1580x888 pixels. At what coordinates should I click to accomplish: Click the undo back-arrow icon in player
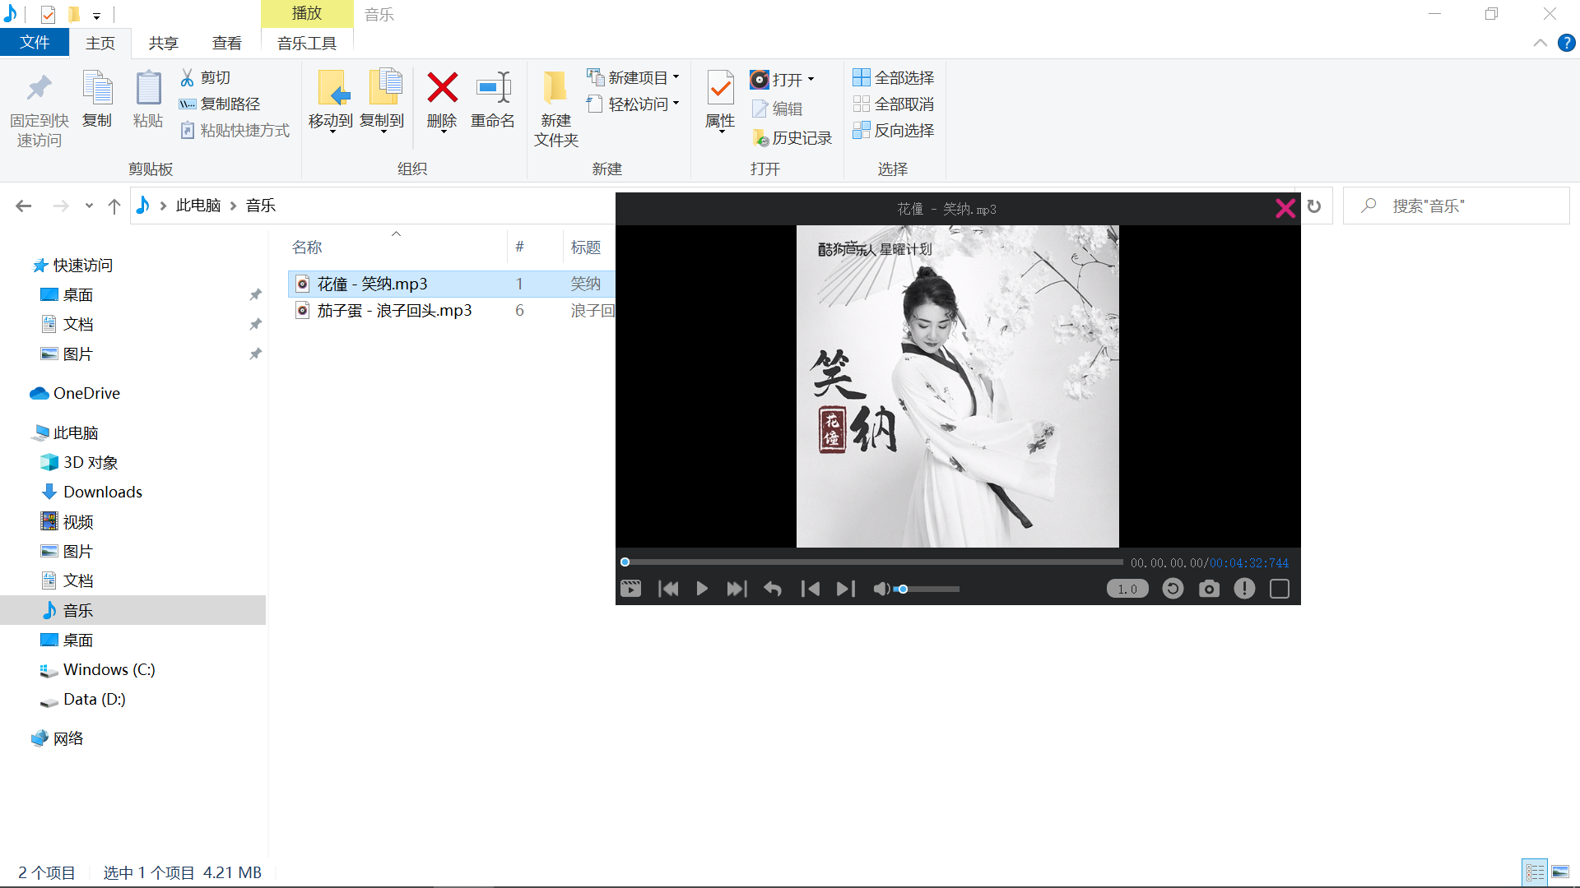tap(773, 589)
